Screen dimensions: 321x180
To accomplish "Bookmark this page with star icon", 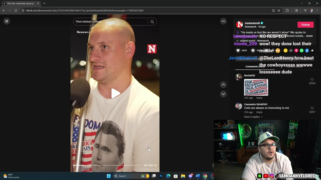I will (279, 10).
